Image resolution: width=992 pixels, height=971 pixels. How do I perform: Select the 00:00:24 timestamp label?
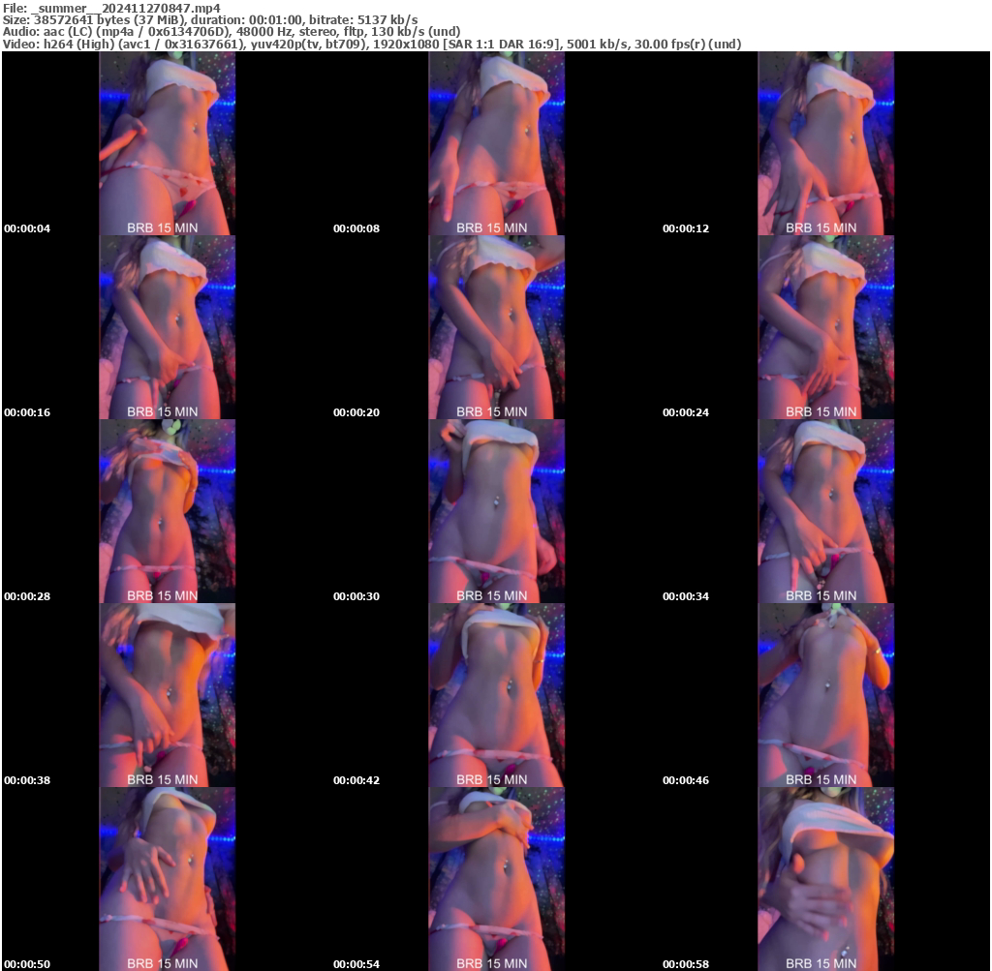click(686, 412)
